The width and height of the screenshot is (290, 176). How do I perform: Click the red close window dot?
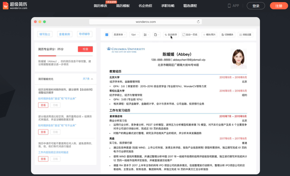point(35,22)
